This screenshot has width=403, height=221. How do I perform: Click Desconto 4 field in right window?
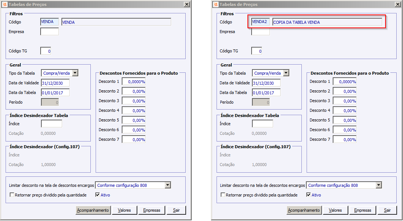[345, 111]
